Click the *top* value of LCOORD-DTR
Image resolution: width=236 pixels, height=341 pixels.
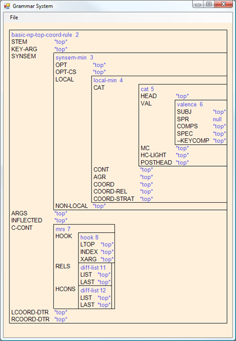click(x=61, y=312)
